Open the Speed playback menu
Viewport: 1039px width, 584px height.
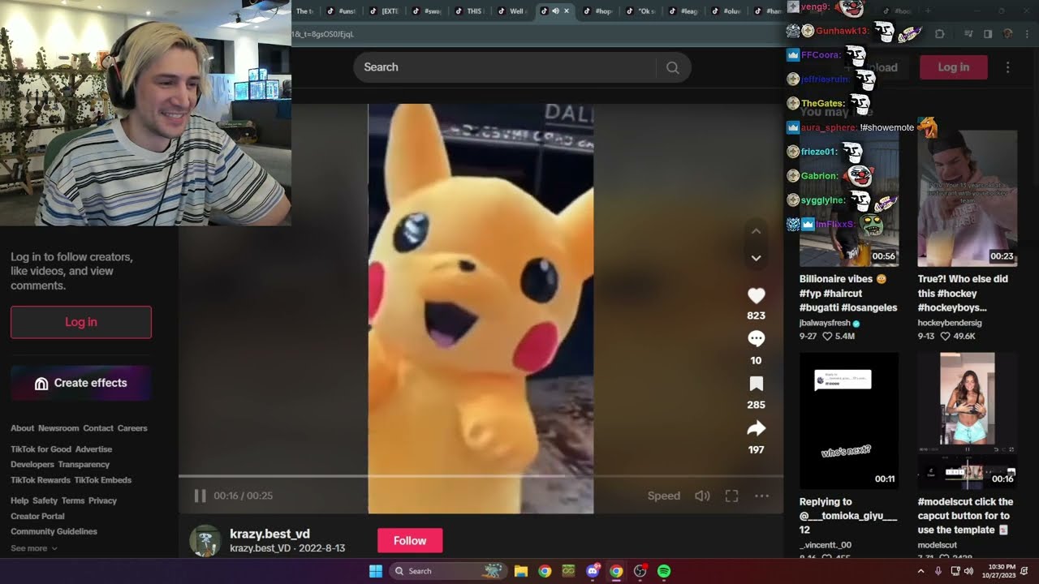point(664,496)
